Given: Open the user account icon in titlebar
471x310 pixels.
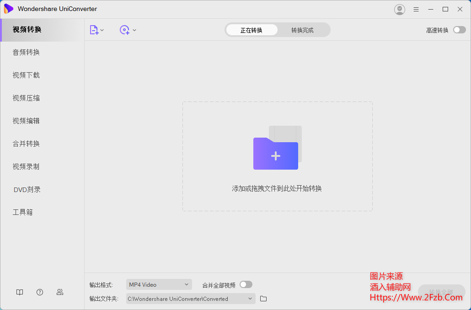Looking at the screenshot, I should pos(399,9).
